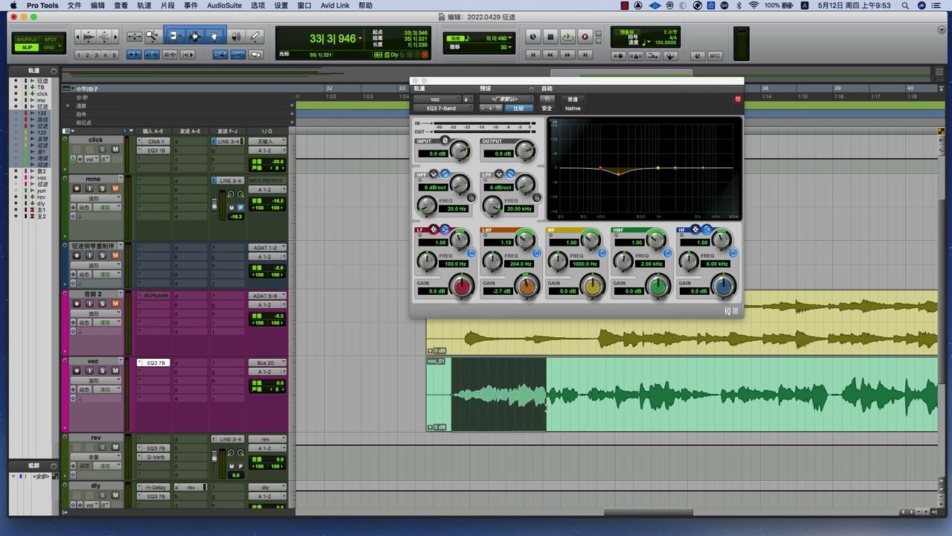Select the Selector tool
The height and width of the screenshot is (536, 952).
pos(196,36)
